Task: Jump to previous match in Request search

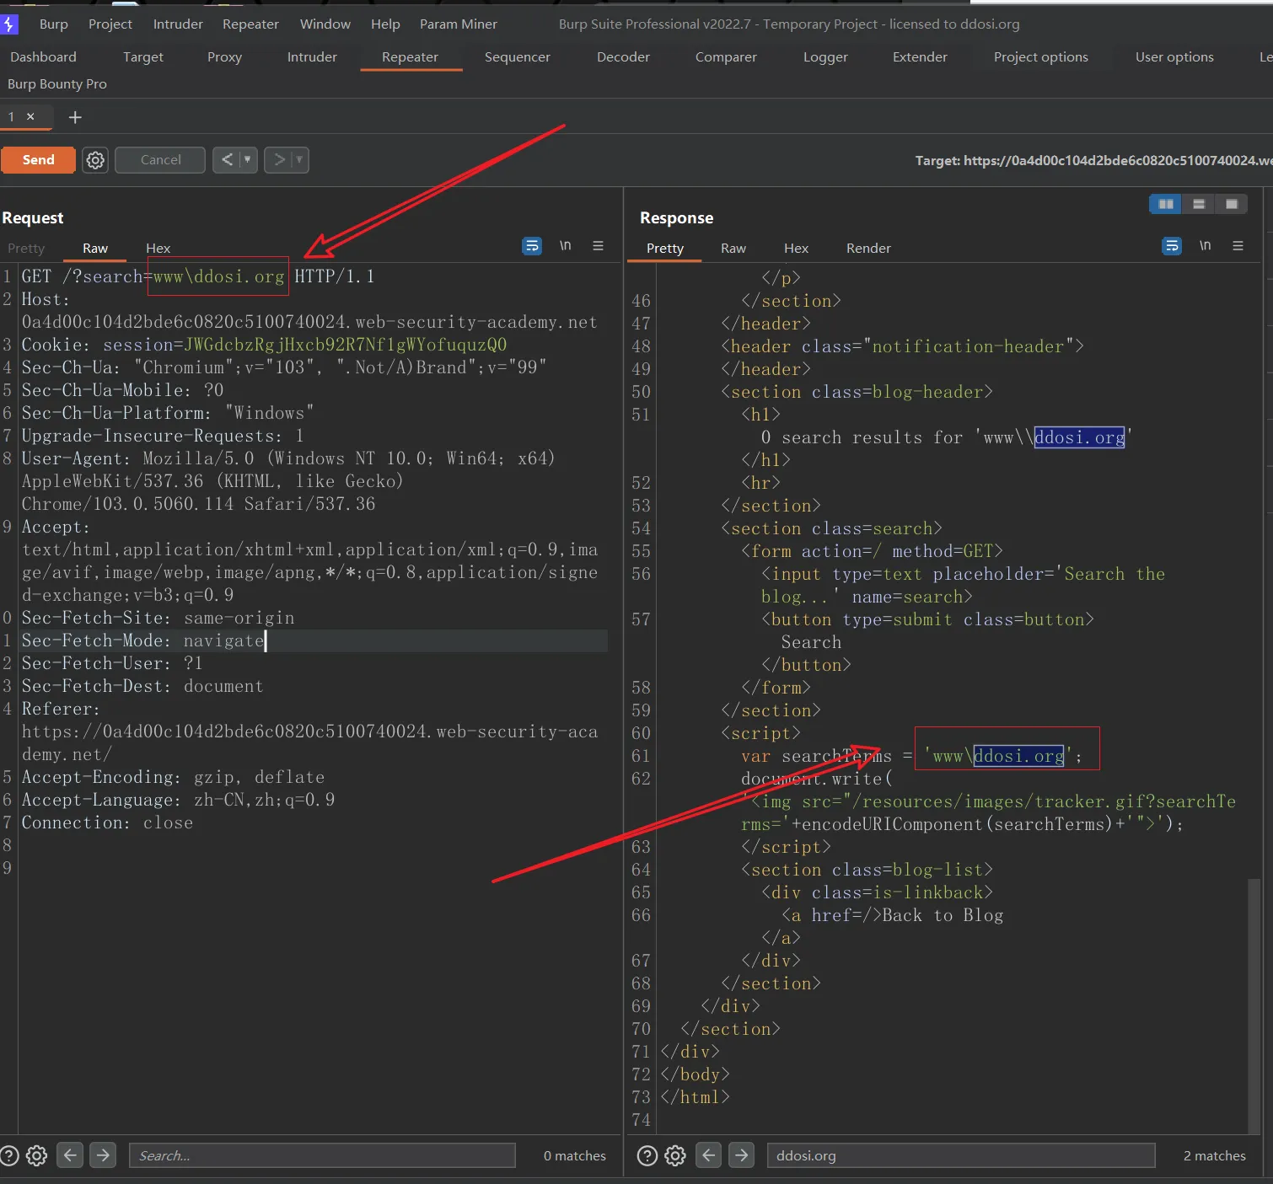Action: pyautogui.click(x=71, y=1155)
